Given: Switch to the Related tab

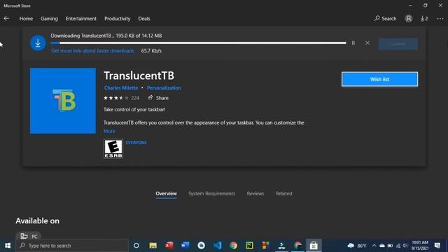Looking at the screenshot, I should pyautogui.click(x=283, y=193).
